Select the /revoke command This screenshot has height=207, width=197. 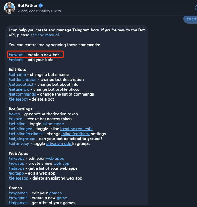pos(15,119)
